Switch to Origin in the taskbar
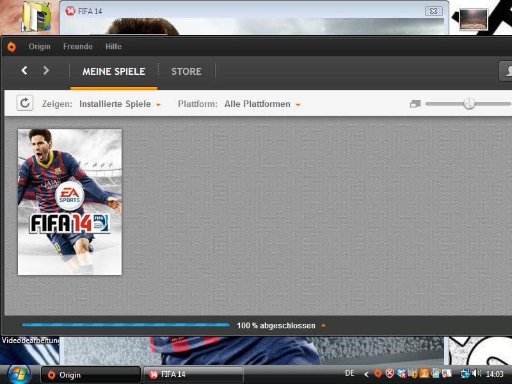Viewport: 512px width, 384px height. (x=91, y=374)
